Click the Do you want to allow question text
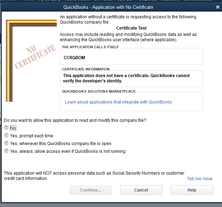 click(75, 120)
